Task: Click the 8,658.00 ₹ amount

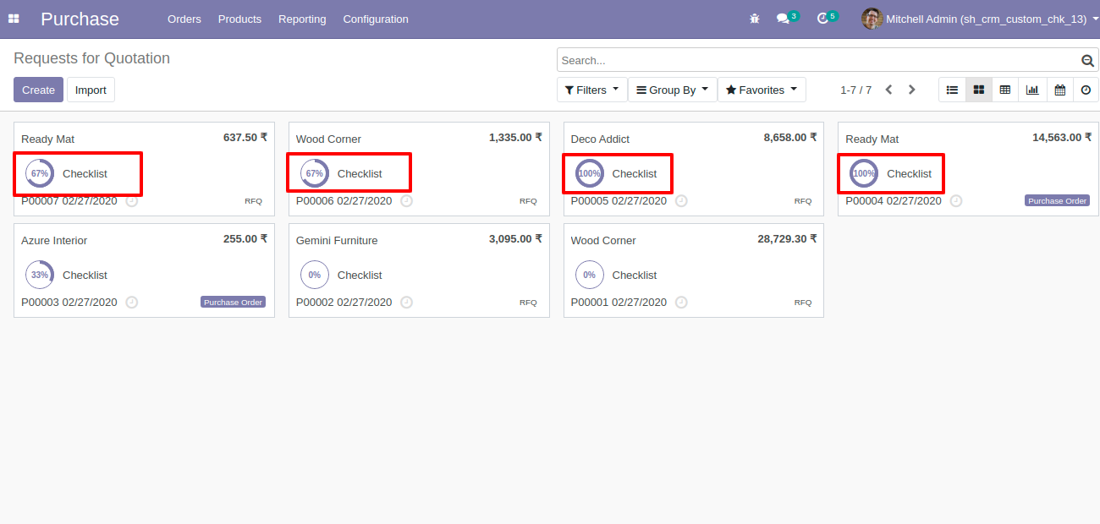Action: point(790,137)
